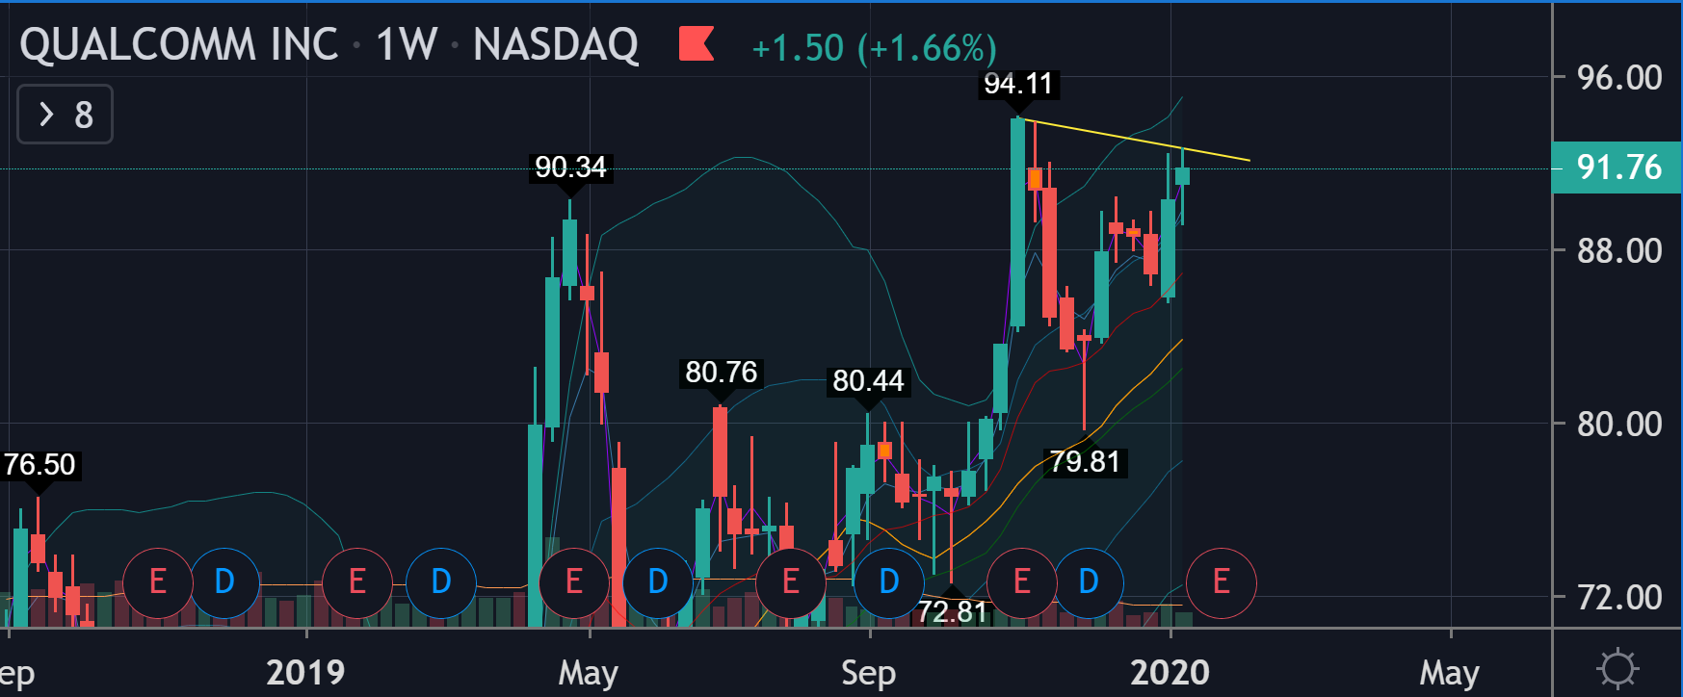Viewport: 1683px width, 697px height.
Task: Click the red flag icon beside NASDAQ
Action: pyautogui.click(x=696, y=44)
